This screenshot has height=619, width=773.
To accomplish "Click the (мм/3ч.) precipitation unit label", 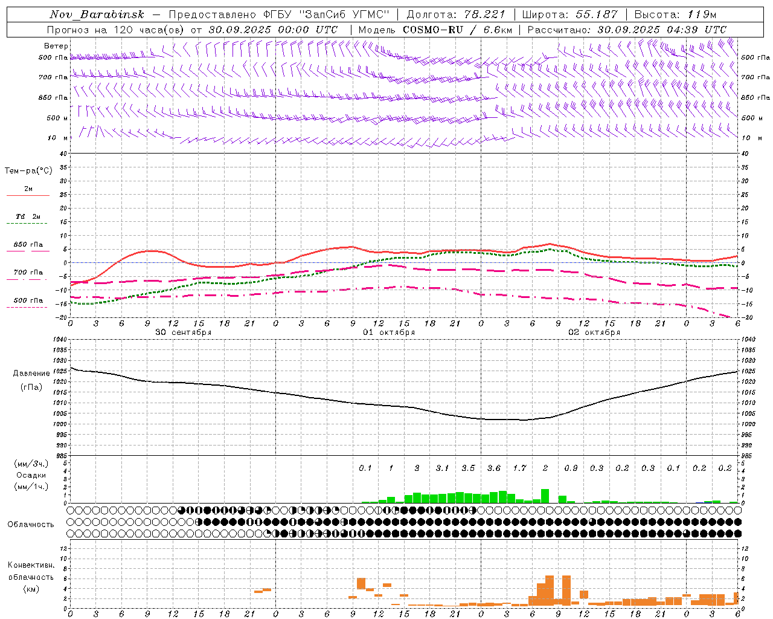I will click(x=31, y=464).
